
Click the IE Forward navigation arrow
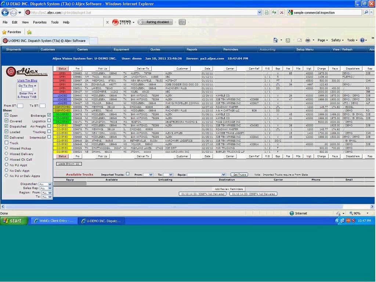pyautogui.click(x=13, y=12)
